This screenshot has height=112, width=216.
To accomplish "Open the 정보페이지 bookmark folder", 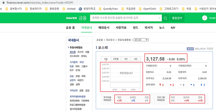I will coord(33,9).
